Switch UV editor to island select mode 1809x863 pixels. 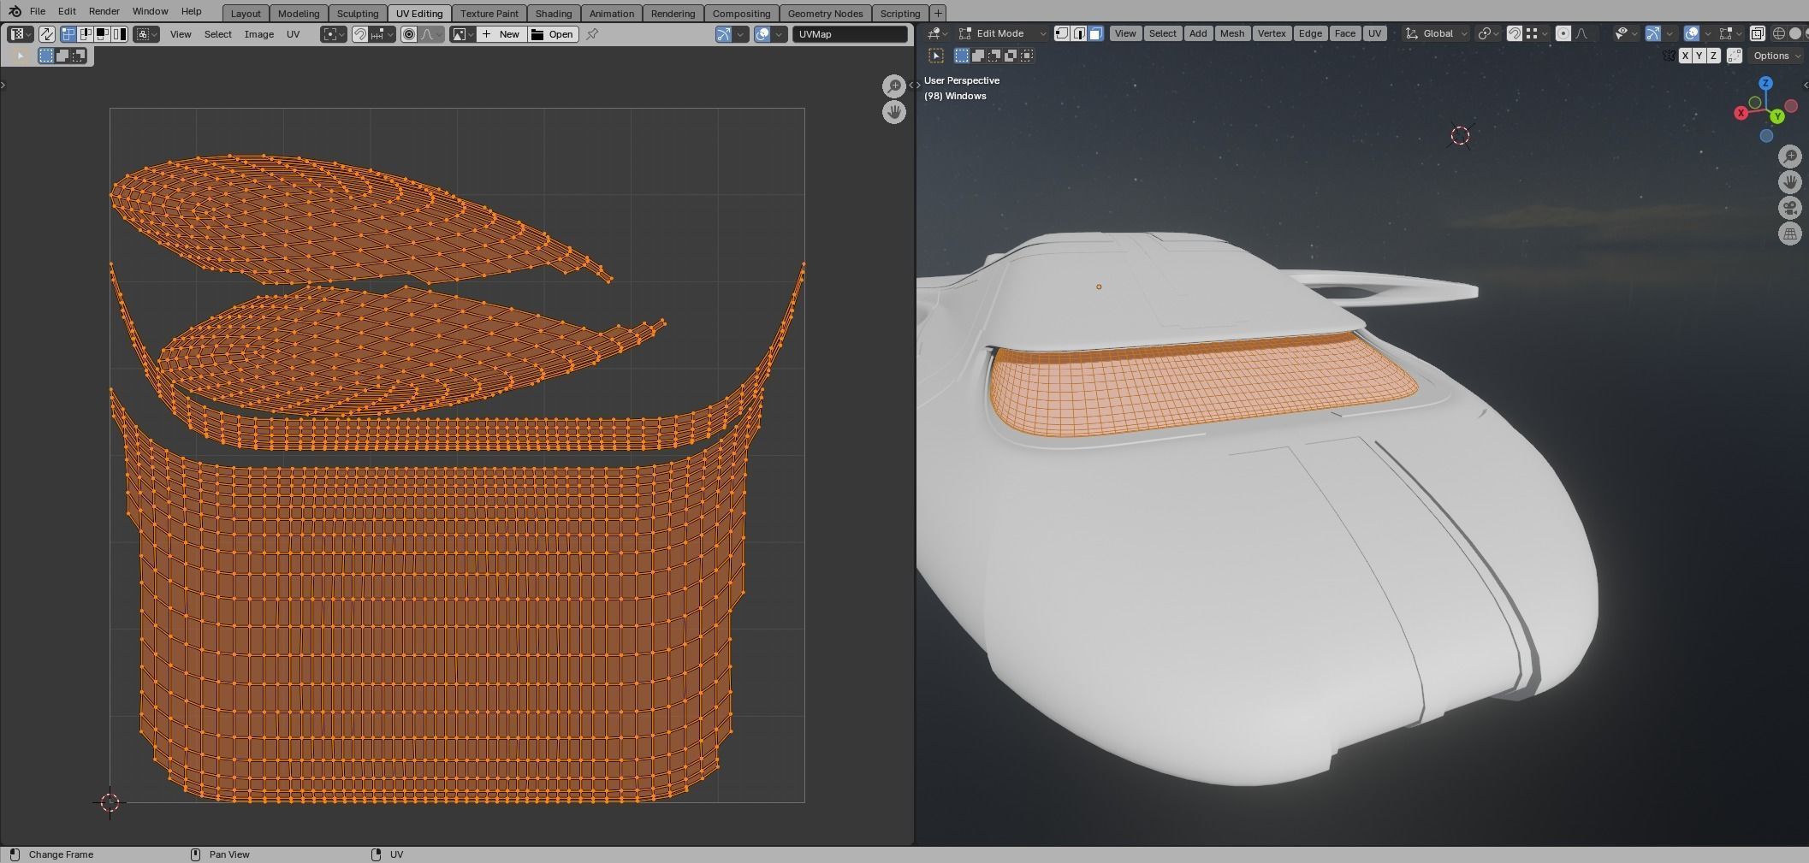120,34
